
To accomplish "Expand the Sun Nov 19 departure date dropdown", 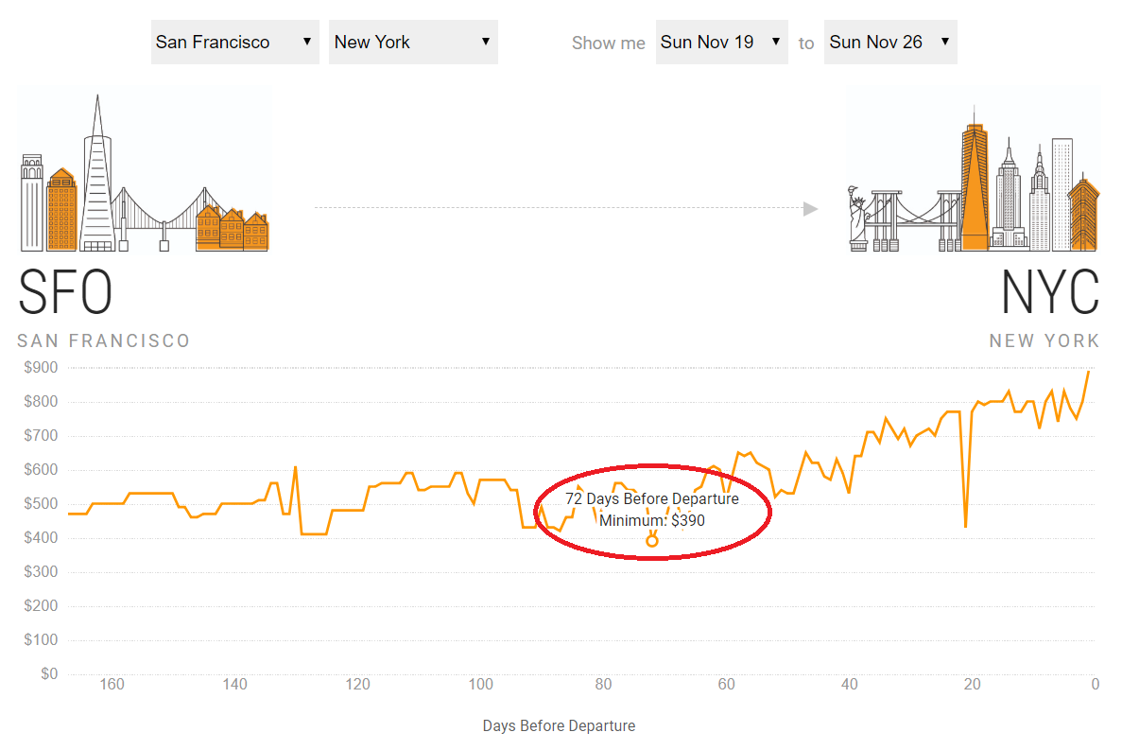I will click(x=721, y=43).
